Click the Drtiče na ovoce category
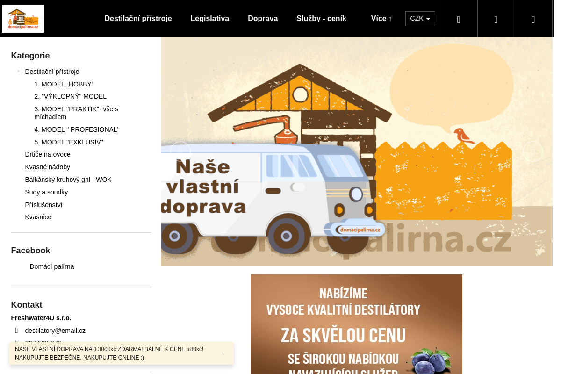Viewport: 561px width, 374px height. [x=47, y=154]
